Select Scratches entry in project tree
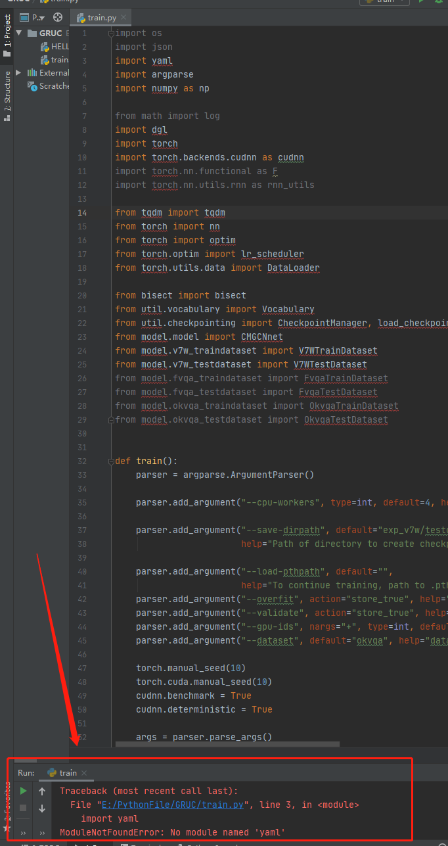Image resolution: width=448 pixels, height=846 pixels. (x=48, y=86)
